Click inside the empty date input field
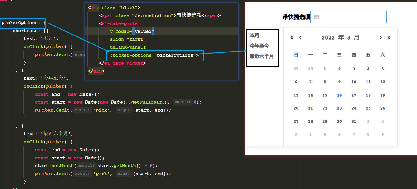This screenshot has height=189, width=417. [x=352, y=17]
